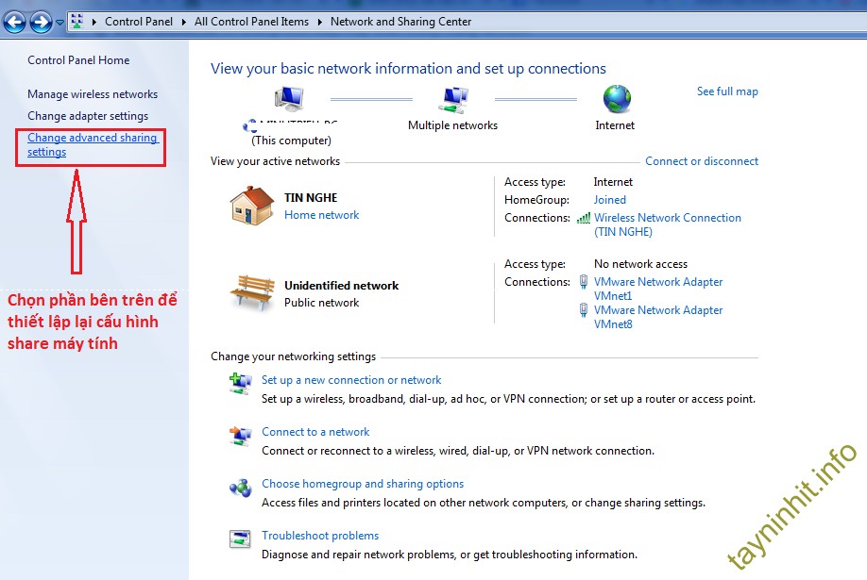Click the homegroup and sharing options icon
Viewport: 867px width, 580px height.
[240, 488]
